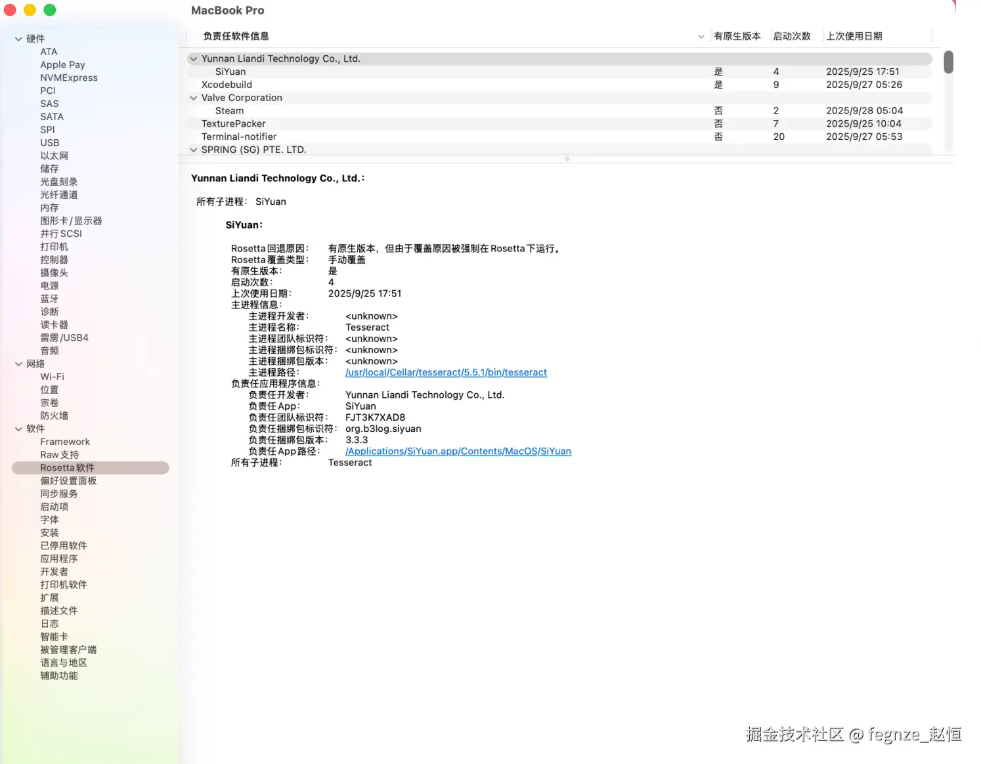Select Apple Pay sidebar item
Image resolution: width=981 pixels, height=764 pixels.
[62, 65]
